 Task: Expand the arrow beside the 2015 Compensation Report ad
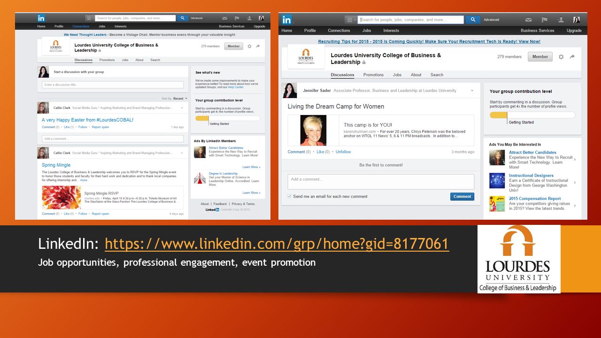pos(575,206)
